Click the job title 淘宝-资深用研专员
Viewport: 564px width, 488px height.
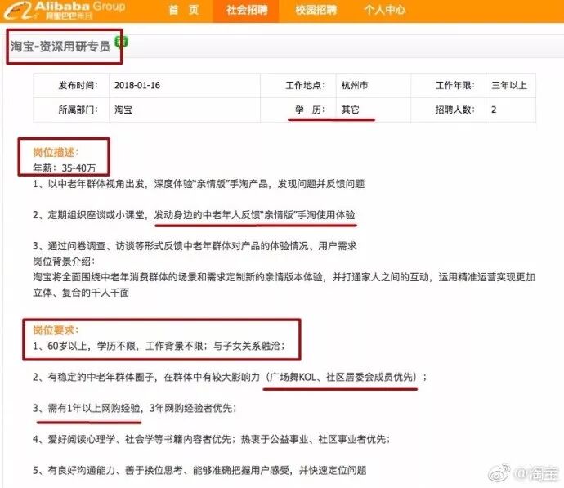pos(60,47)
